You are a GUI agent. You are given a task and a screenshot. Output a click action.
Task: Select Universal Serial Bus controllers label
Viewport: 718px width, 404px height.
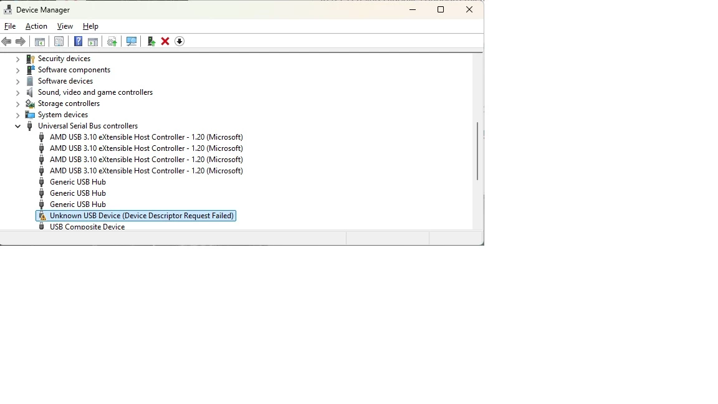coord(88,126)
